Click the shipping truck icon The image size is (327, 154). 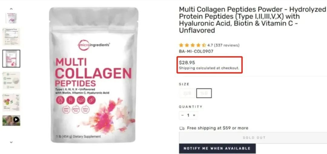(182, 128)
